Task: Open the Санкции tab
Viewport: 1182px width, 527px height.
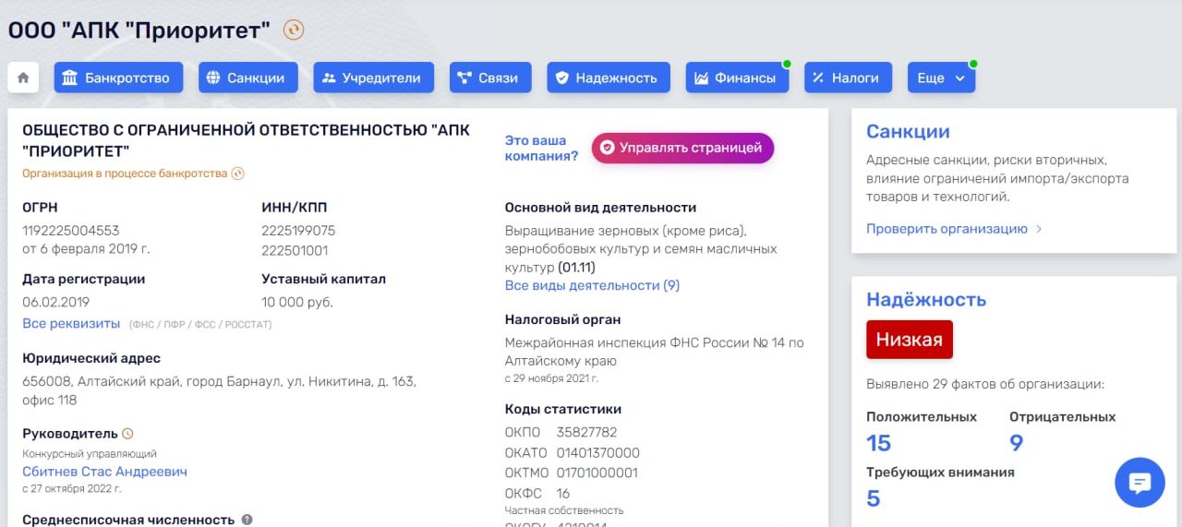Action: [247, 78]
